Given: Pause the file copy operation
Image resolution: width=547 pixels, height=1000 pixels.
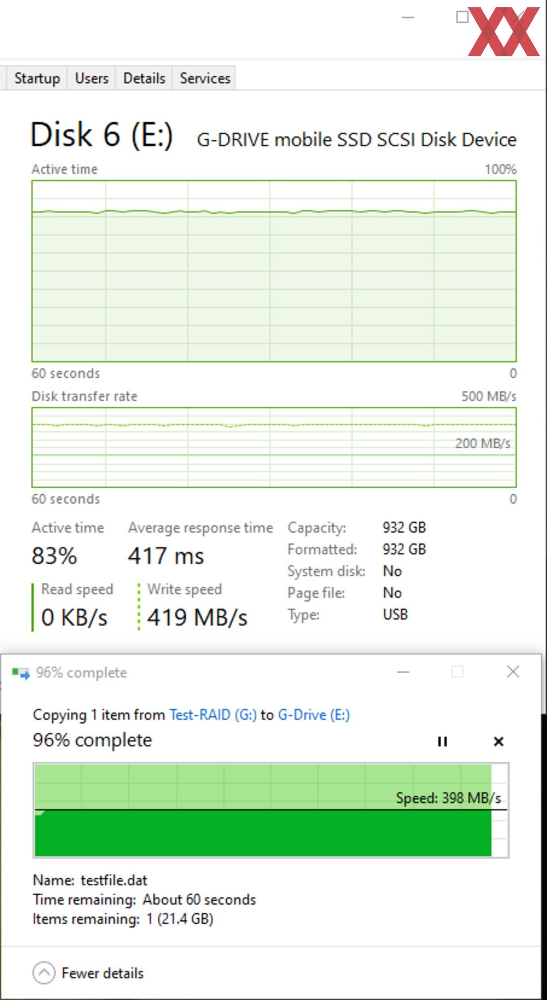Looking at the screenshot, I should pyautogui.click(x=442, y=741).
